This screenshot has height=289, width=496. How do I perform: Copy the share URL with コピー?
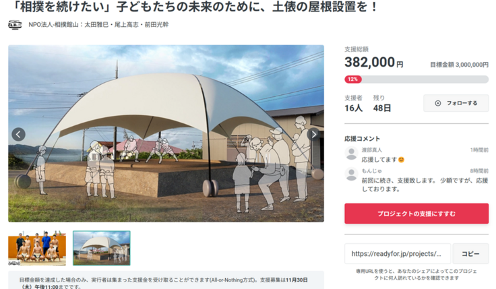click(470, 253)
